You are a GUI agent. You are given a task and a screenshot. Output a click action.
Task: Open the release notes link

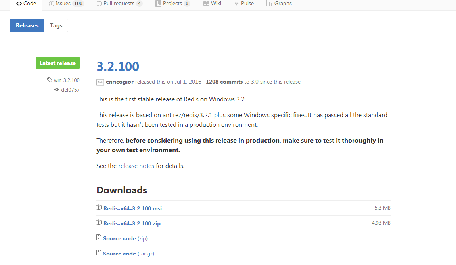(136, 166)
